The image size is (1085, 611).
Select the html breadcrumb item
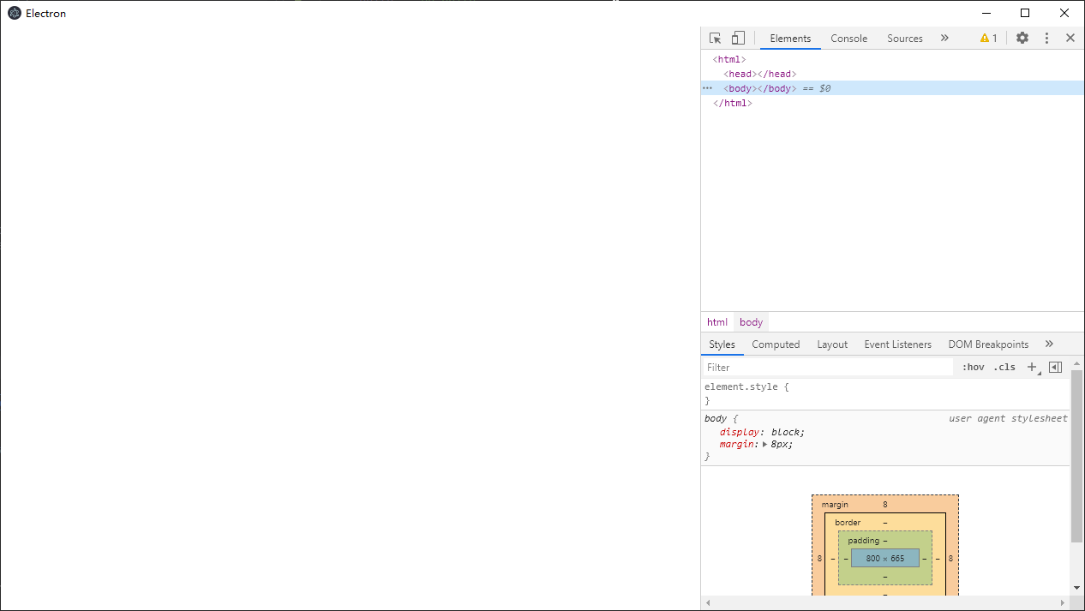pyautogui.click(x=717, y=321)
